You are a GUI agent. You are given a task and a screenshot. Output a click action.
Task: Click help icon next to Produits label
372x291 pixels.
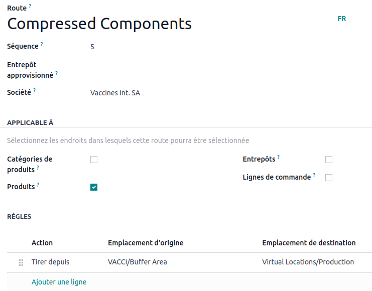tap(38, 185)
